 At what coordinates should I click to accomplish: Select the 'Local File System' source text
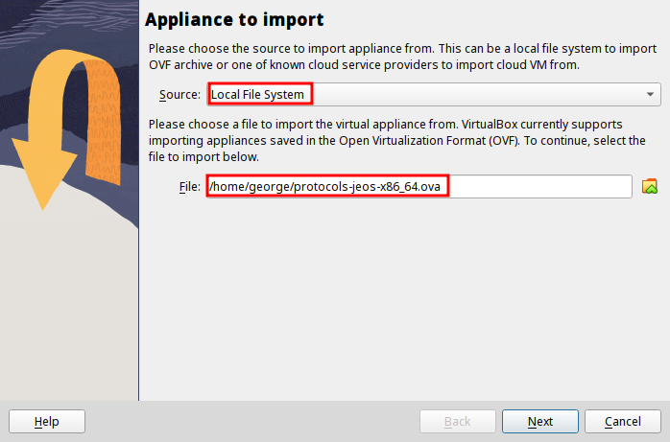[x=258, y=94]
